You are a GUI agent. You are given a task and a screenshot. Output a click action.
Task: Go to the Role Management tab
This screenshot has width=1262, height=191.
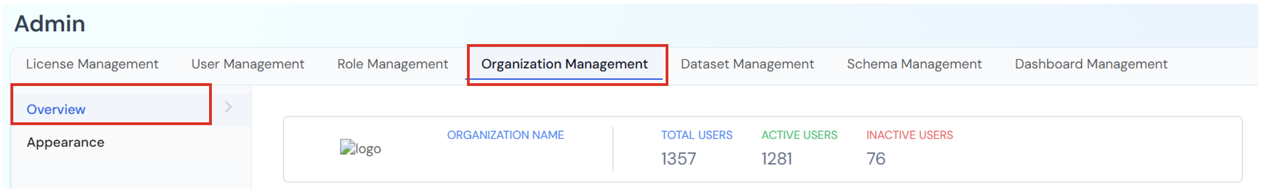point(392,64)
